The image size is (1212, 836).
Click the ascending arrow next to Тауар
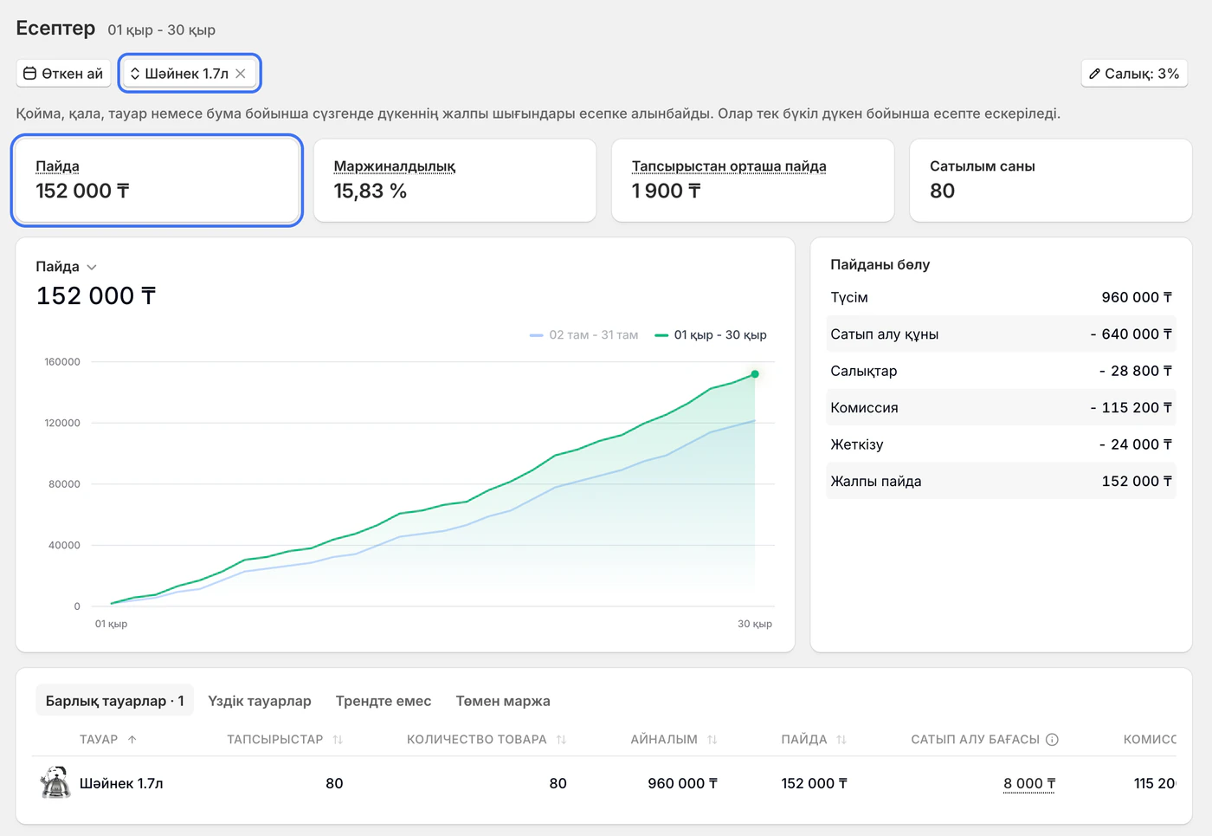click(x=132, y=739)
